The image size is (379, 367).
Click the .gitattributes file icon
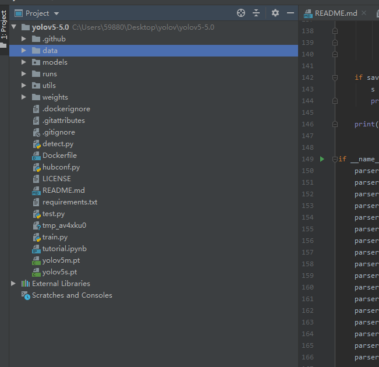click(x=36, y=121)
